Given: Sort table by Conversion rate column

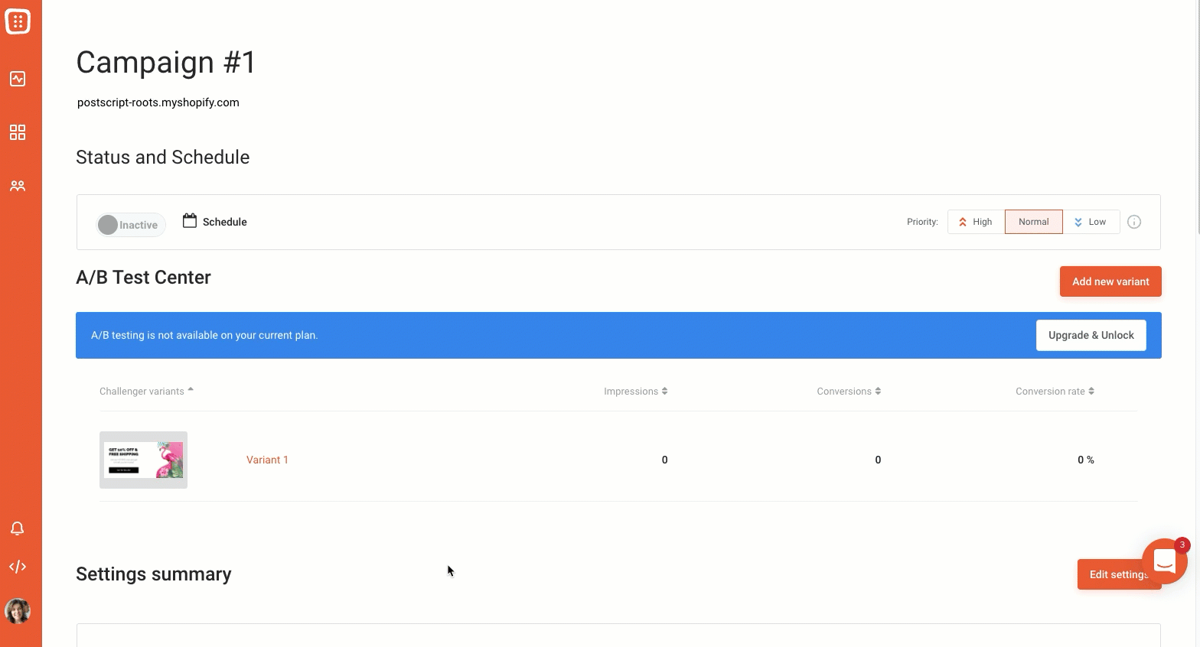Looking at the screenshot, I should pos(1055,391).
